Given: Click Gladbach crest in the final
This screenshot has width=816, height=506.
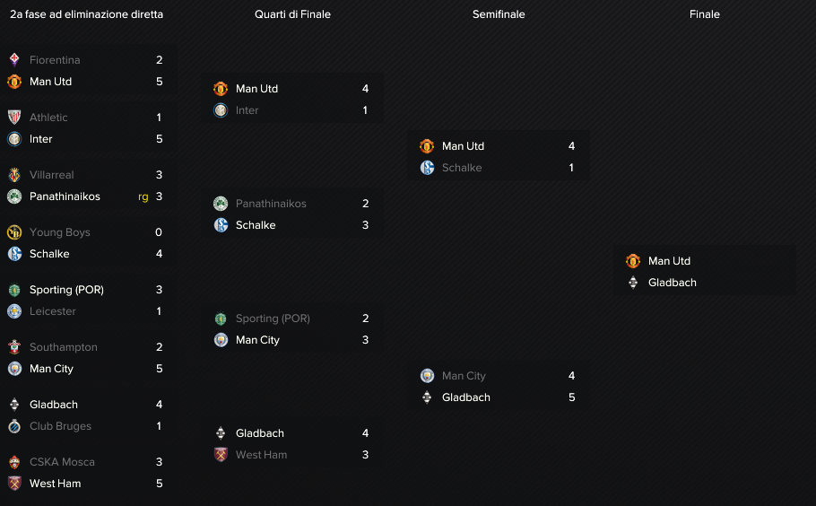Looking at the screenshot, I should tap(633, 283).
